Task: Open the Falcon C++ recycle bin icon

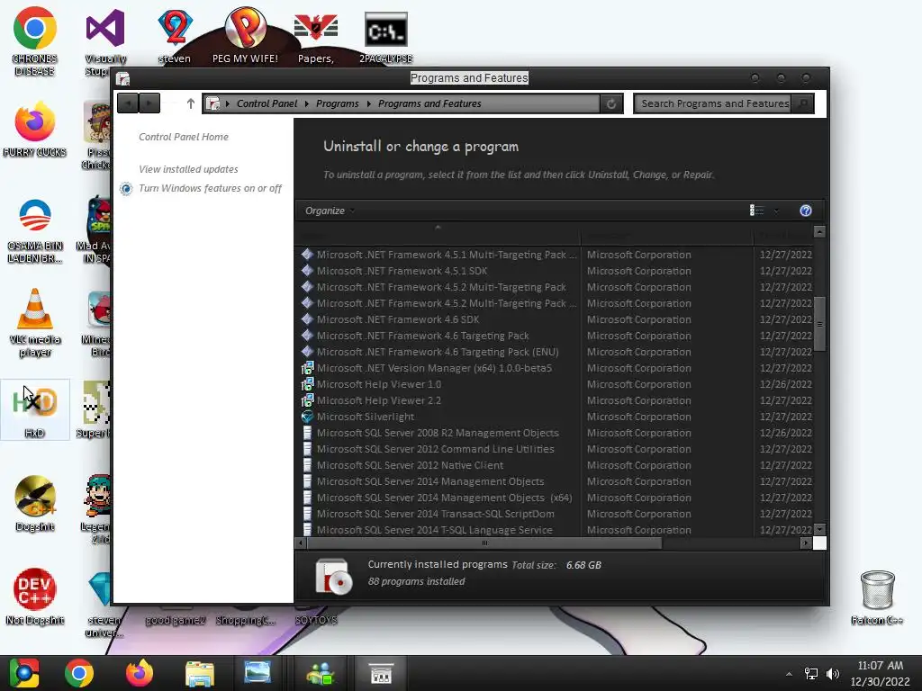Action: pyautogui.click(x=877, y=597)
